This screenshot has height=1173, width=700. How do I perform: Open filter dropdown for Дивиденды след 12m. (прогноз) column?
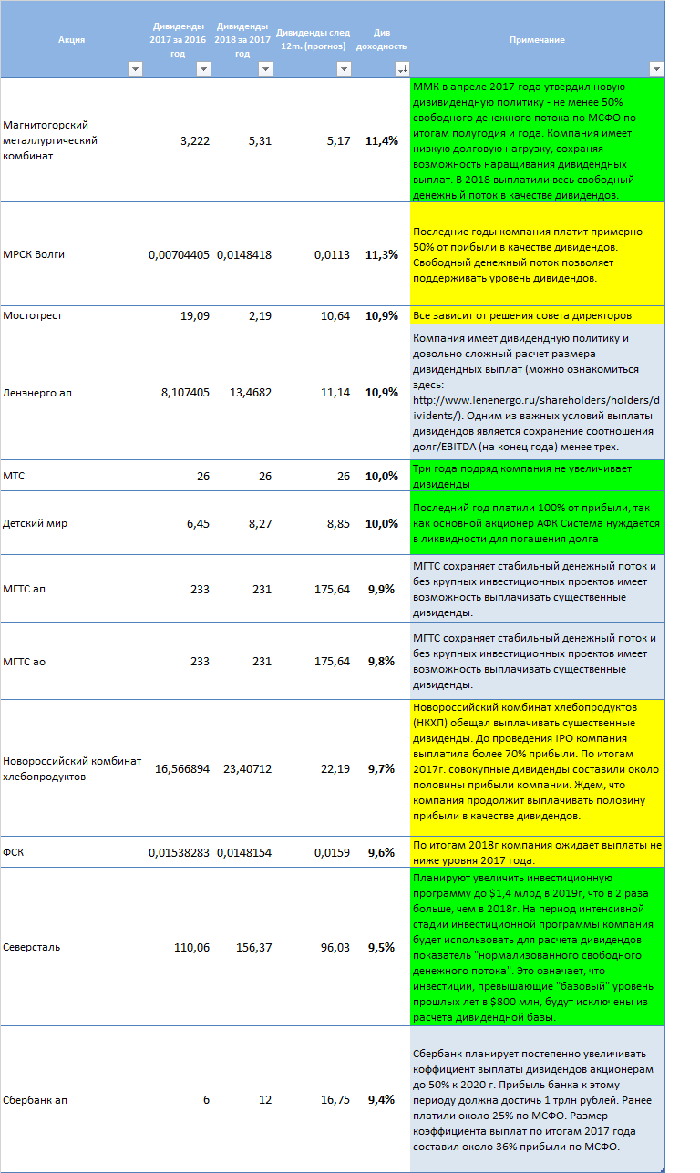click(344, 69)
